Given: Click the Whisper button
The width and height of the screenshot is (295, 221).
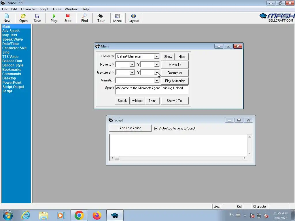Looking at the screenshot, I should 137,101.
